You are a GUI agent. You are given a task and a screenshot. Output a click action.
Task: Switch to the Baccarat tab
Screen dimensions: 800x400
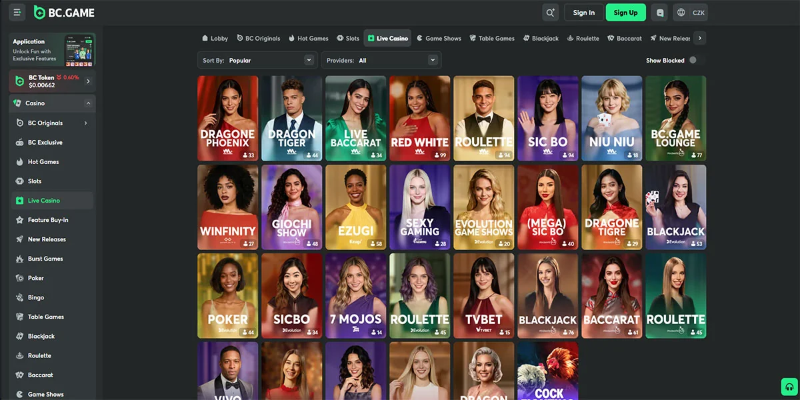[625, 39]
